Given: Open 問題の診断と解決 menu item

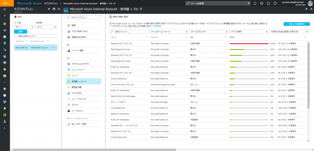Looking at the screenshot, I should (83, 37).
